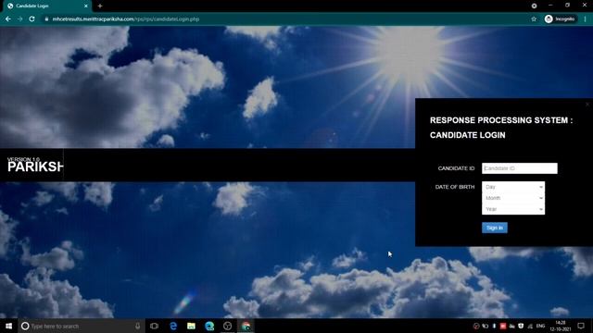Expand the Month dropdown
The image size is (593, 333).
513,198
